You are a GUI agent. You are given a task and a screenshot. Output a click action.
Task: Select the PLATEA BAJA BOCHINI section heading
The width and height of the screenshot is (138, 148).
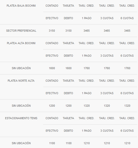tap(21, 6)
